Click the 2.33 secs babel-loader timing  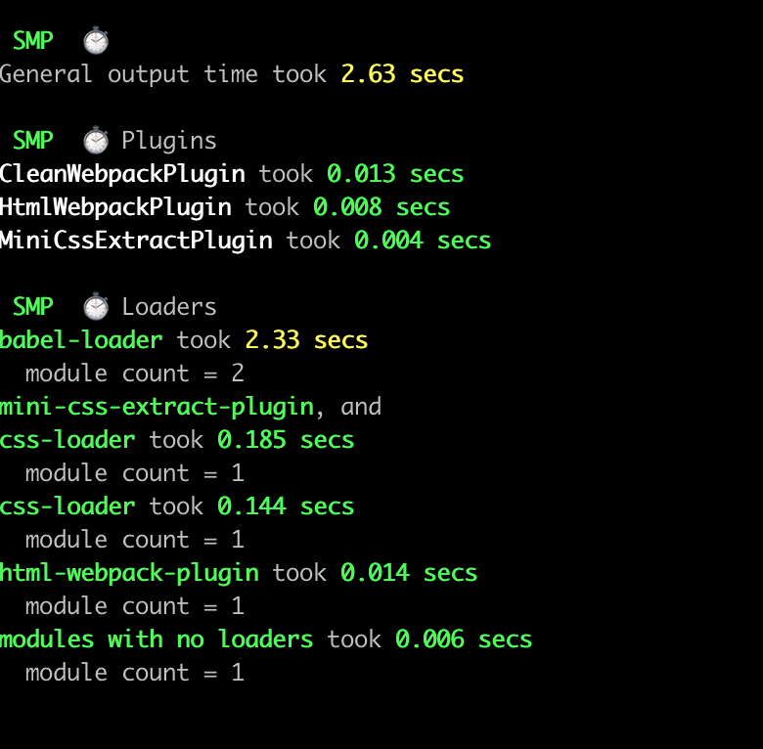(x=306, y=340)
